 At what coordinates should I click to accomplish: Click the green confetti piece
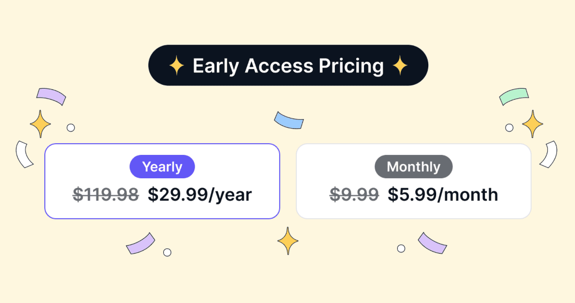coord(514,96)
